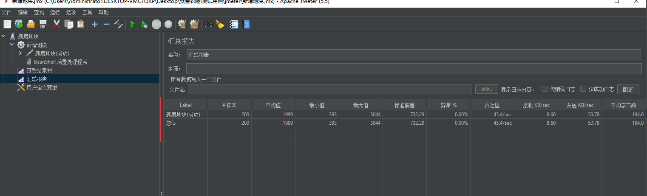Collapse the root 新增地块 test plan
Screen dimensions: 647x196
4,36
